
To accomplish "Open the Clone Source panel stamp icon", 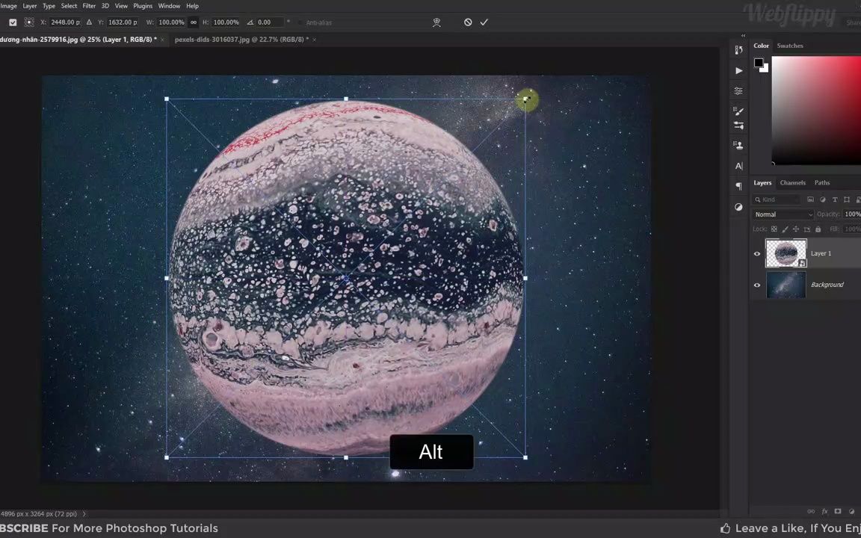I will tap(738, 146).
